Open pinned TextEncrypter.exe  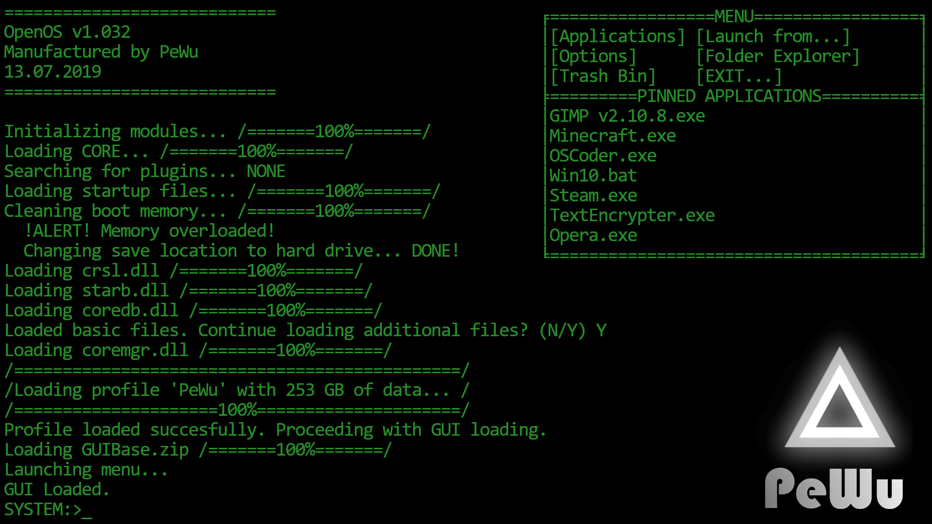pos(632,215)
